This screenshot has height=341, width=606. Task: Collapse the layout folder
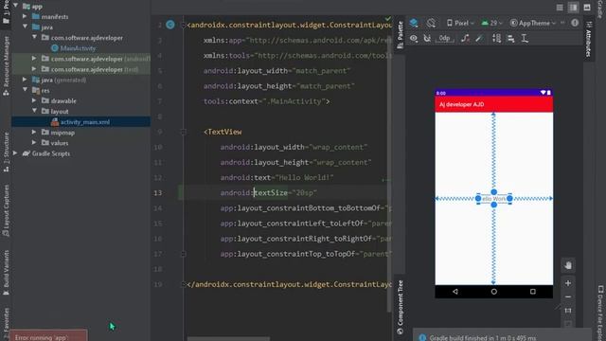click(34, 111)
